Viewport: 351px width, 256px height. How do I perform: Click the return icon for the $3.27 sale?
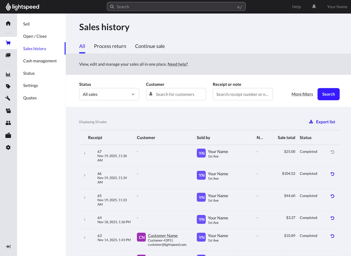tap(332, 218)
